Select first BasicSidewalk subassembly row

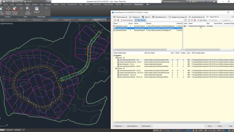pyautogui.click(x=173, y=64)
